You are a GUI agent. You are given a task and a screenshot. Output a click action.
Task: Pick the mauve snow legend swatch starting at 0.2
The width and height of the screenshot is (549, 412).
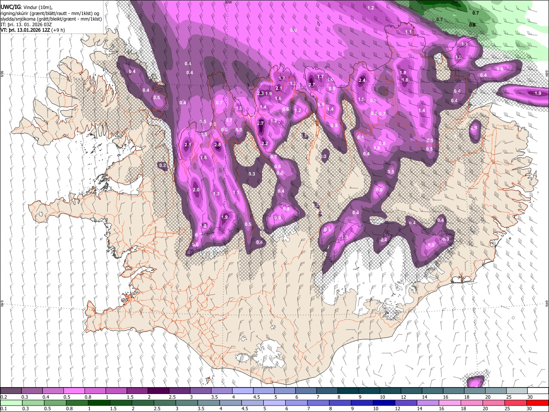(x=11, y=391)
